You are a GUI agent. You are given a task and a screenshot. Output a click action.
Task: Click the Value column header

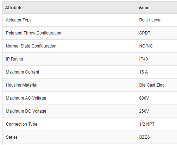[144, 8]
